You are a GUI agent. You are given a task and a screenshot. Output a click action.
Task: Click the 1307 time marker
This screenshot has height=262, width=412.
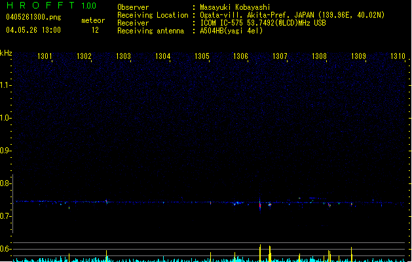[x=280, y=56]
